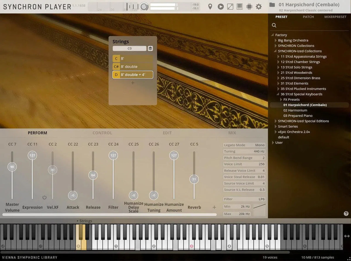Image resolution: width=351 pixels, height=261 pixels.
Task: Click the resize window icon
Action: [x=230, y=6]
